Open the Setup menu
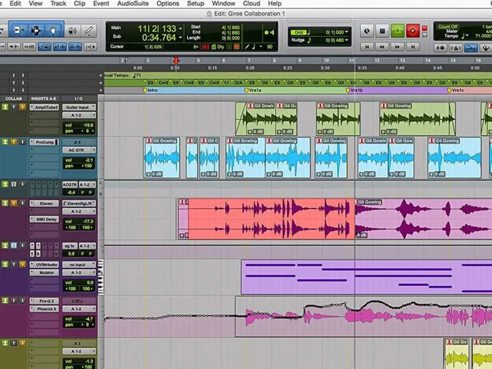492x369 pixels. click(x=195, y=4)
